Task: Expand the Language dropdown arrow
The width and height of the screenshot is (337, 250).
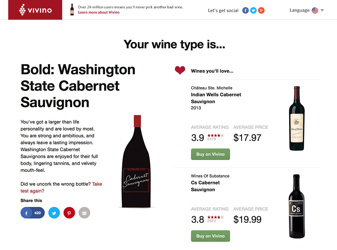Action: point(322,10)
